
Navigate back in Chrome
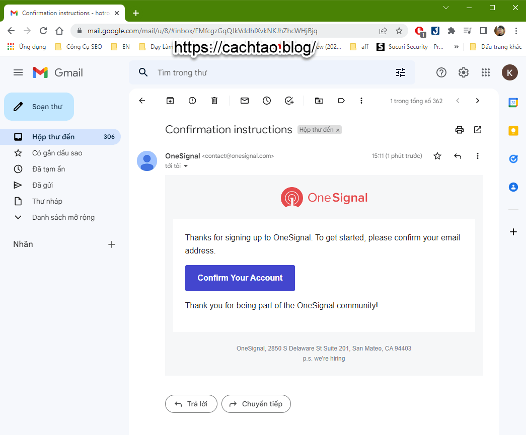[x=11, y=31]
